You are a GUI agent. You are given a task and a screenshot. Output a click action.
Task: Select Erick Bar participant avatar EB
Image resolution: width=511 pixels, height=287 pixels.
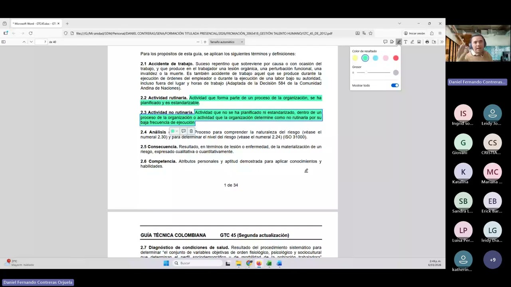tap(492, 201)
